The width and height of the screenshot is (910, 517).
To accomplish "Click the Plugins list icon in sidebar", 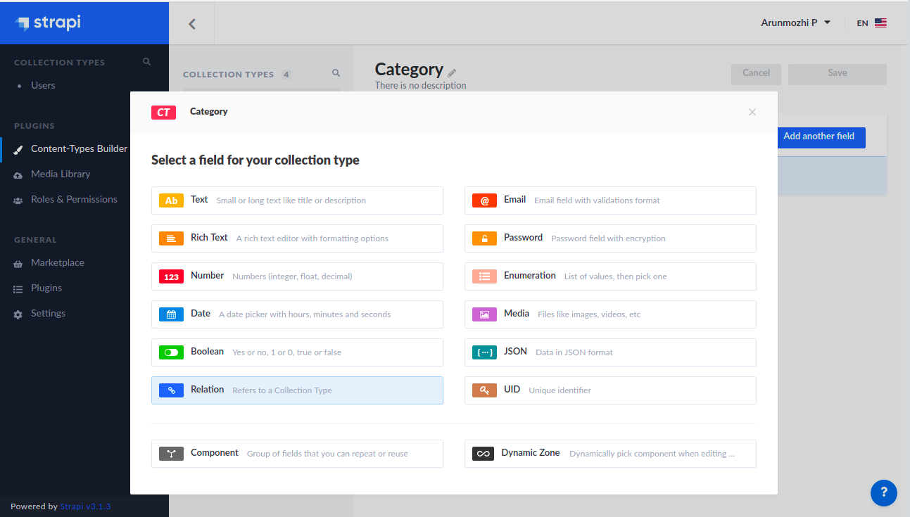I will [x=18, y=288].
